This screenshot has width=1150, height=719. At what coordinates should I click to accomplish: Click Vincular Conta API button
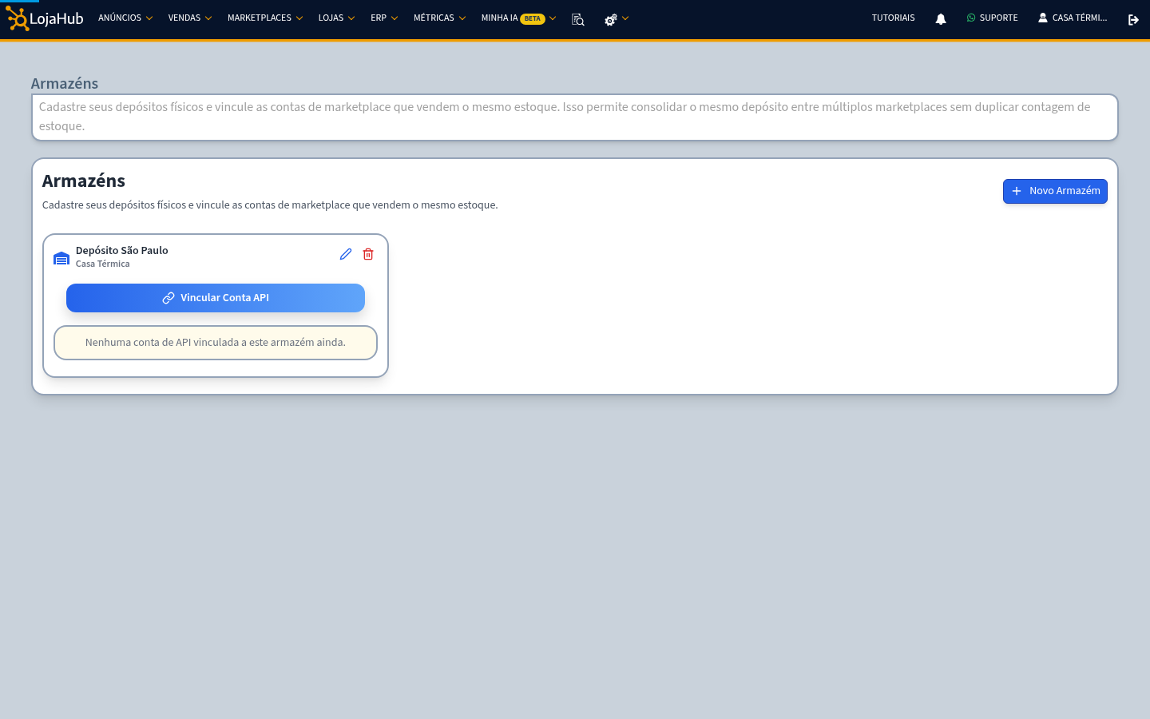click(x=216, y=298)
